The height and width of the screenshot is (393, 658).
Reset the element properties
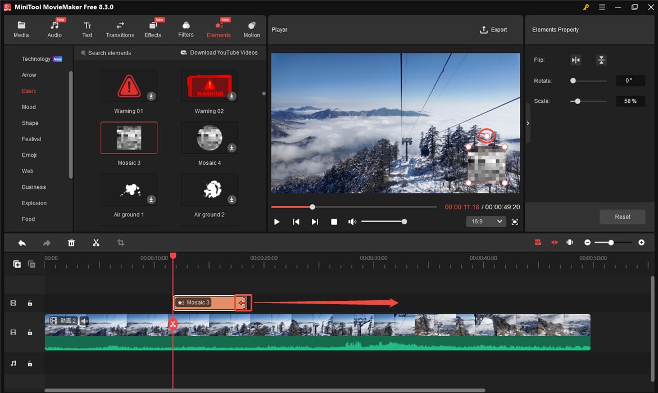(x=623, y=216)
